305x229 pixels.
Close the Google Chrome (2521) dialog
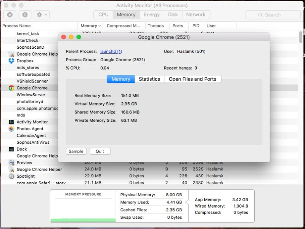click(64, 37)
